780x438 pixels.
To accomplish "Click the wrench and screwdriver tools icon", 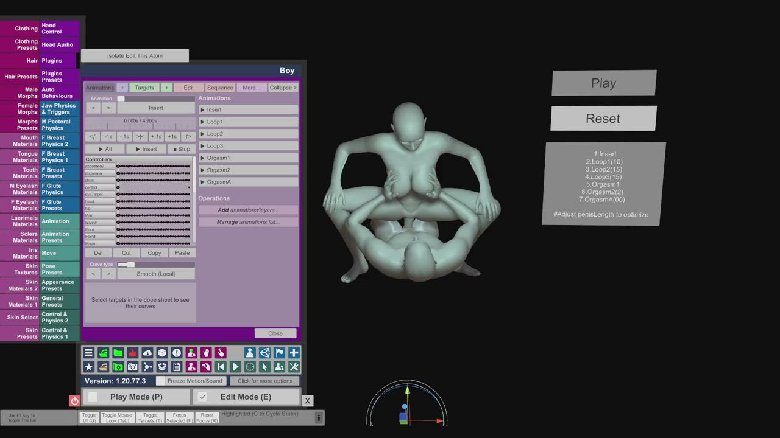I will 293,367.
